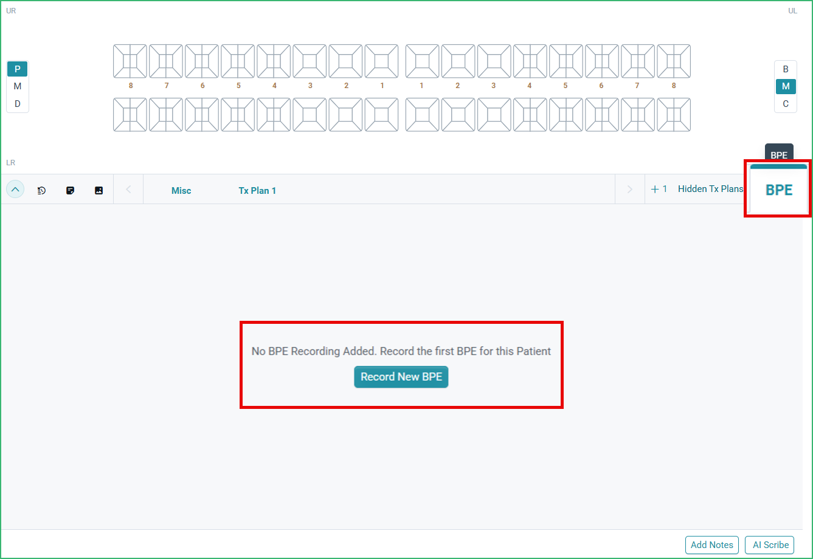Click the Add Notes button

pos(711,545)
